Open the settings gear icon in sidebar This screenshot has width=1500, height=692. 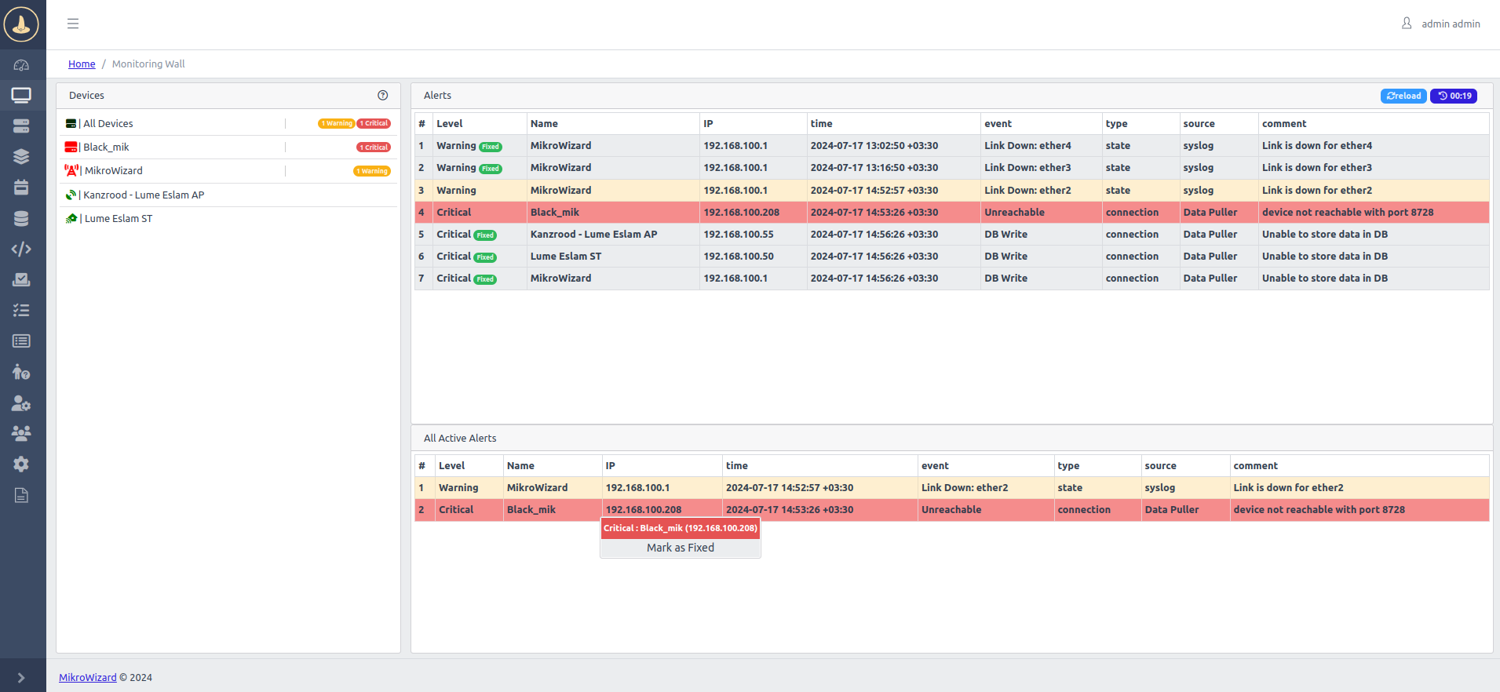pyautogui.click(x=21, y=464)
